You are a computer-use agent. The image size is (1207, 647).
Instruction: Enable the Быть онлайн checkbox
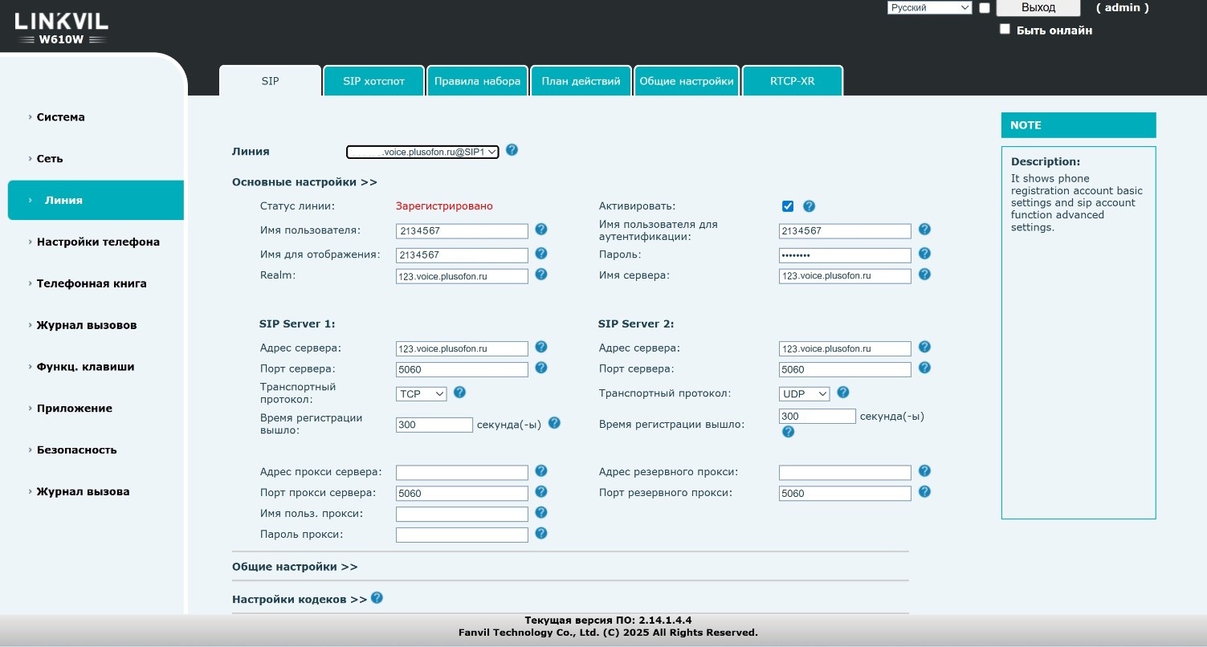click(1005, 29)
